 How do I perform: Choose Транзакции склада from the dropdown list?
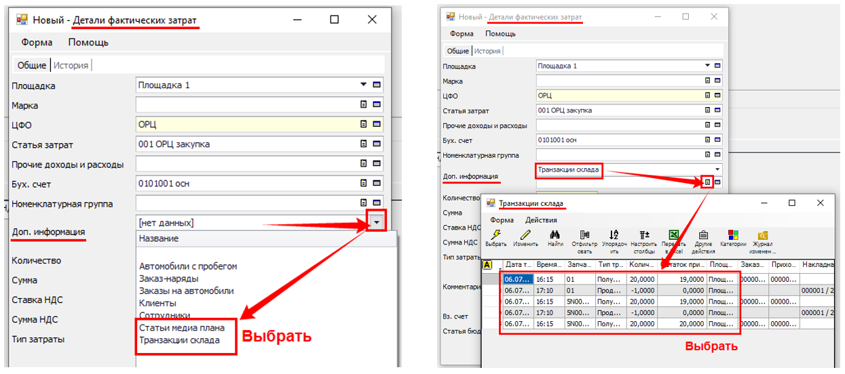[179, 340]
